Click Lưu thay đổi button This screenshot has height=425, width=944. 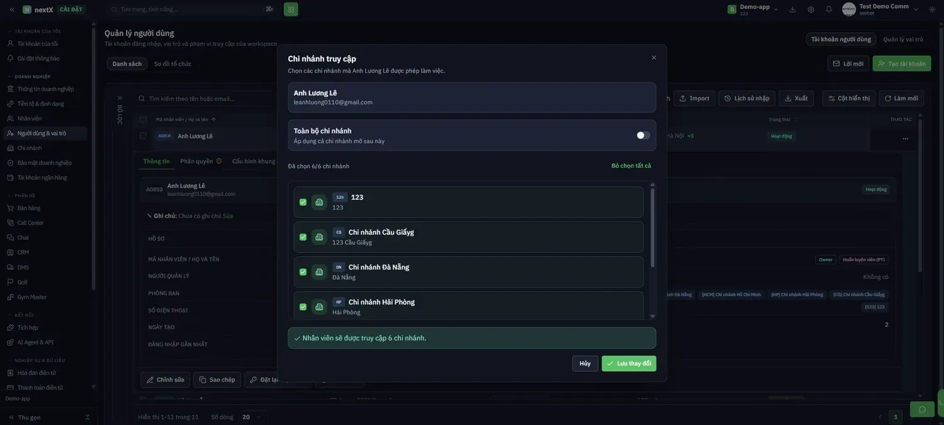[x=629, y=363]
